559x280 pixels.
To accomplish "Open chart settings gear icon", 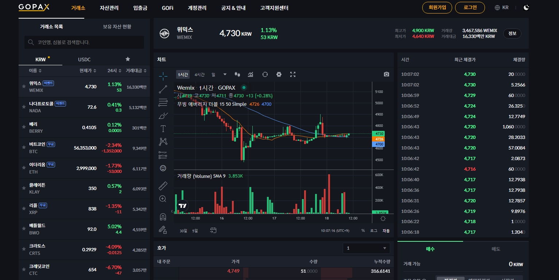I will (x=279, y=74).
